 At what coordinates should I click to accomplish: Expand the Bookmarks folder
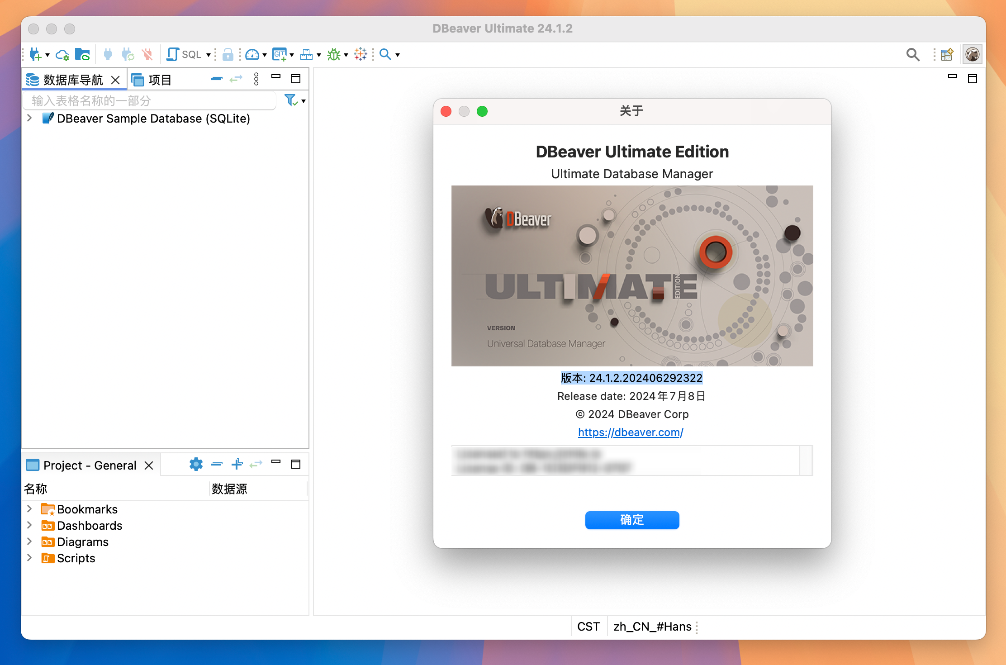click(29, 509)
